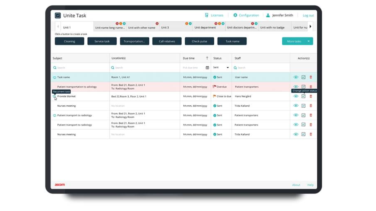Click recurrent icon on Provide blanket row
Screen dimensions: 376x211
pos(55,96)
